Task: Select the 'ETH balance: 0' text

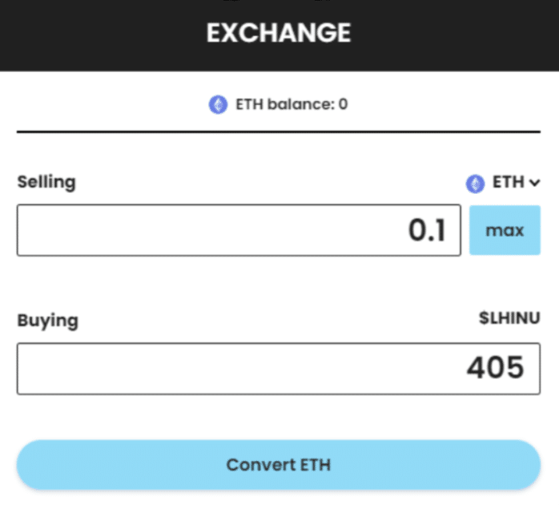Action: tap(292, 104)
